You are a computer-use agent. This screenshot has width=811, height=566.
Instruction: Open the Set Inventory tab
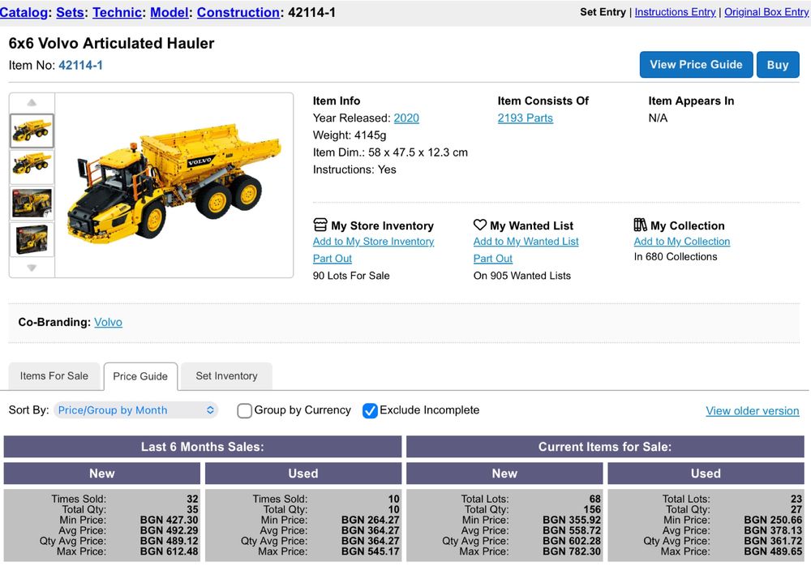pos(226,376)
